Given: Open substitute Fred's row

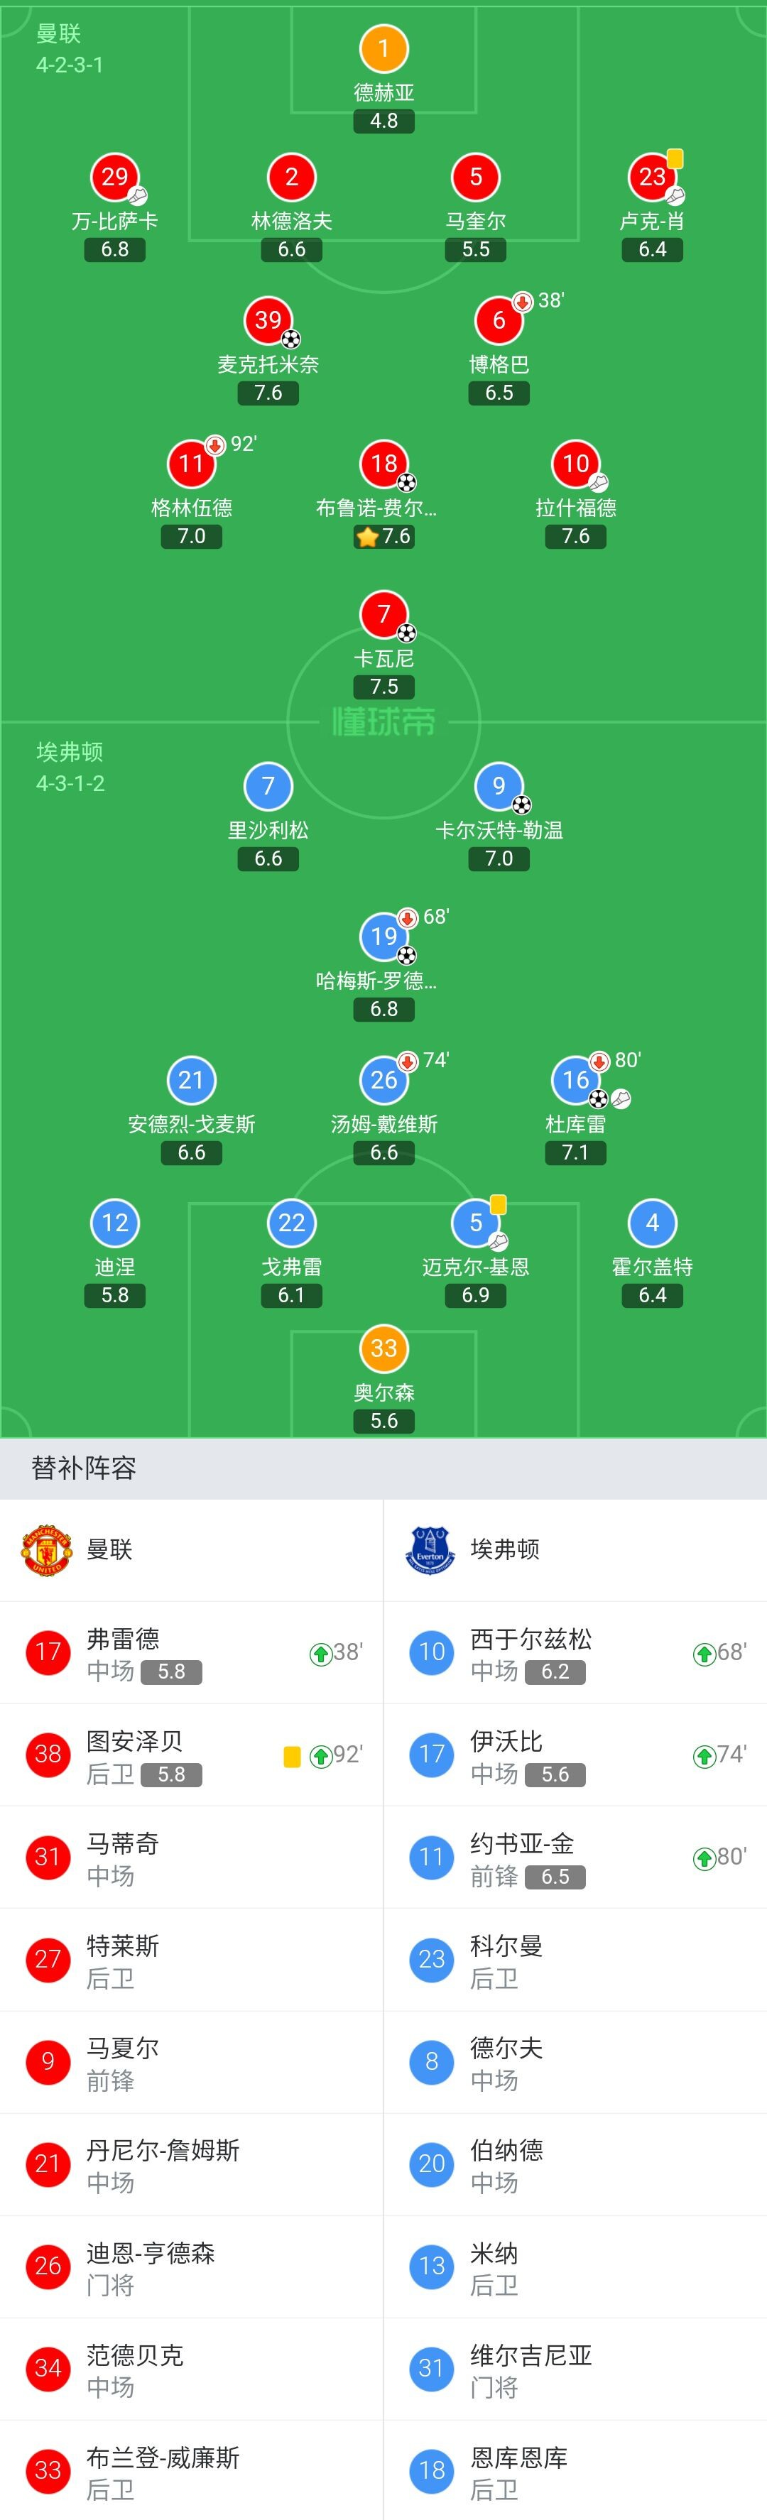Looking at the screenshot, I should point(192,1652).
